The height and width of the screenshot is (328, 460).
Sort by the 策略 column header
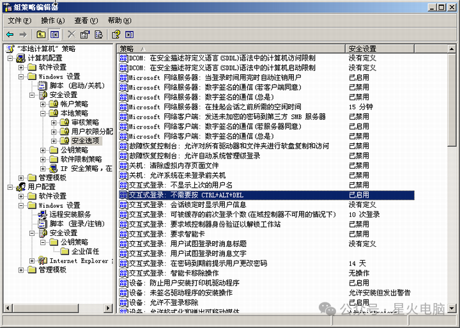[x=231, y=49]
